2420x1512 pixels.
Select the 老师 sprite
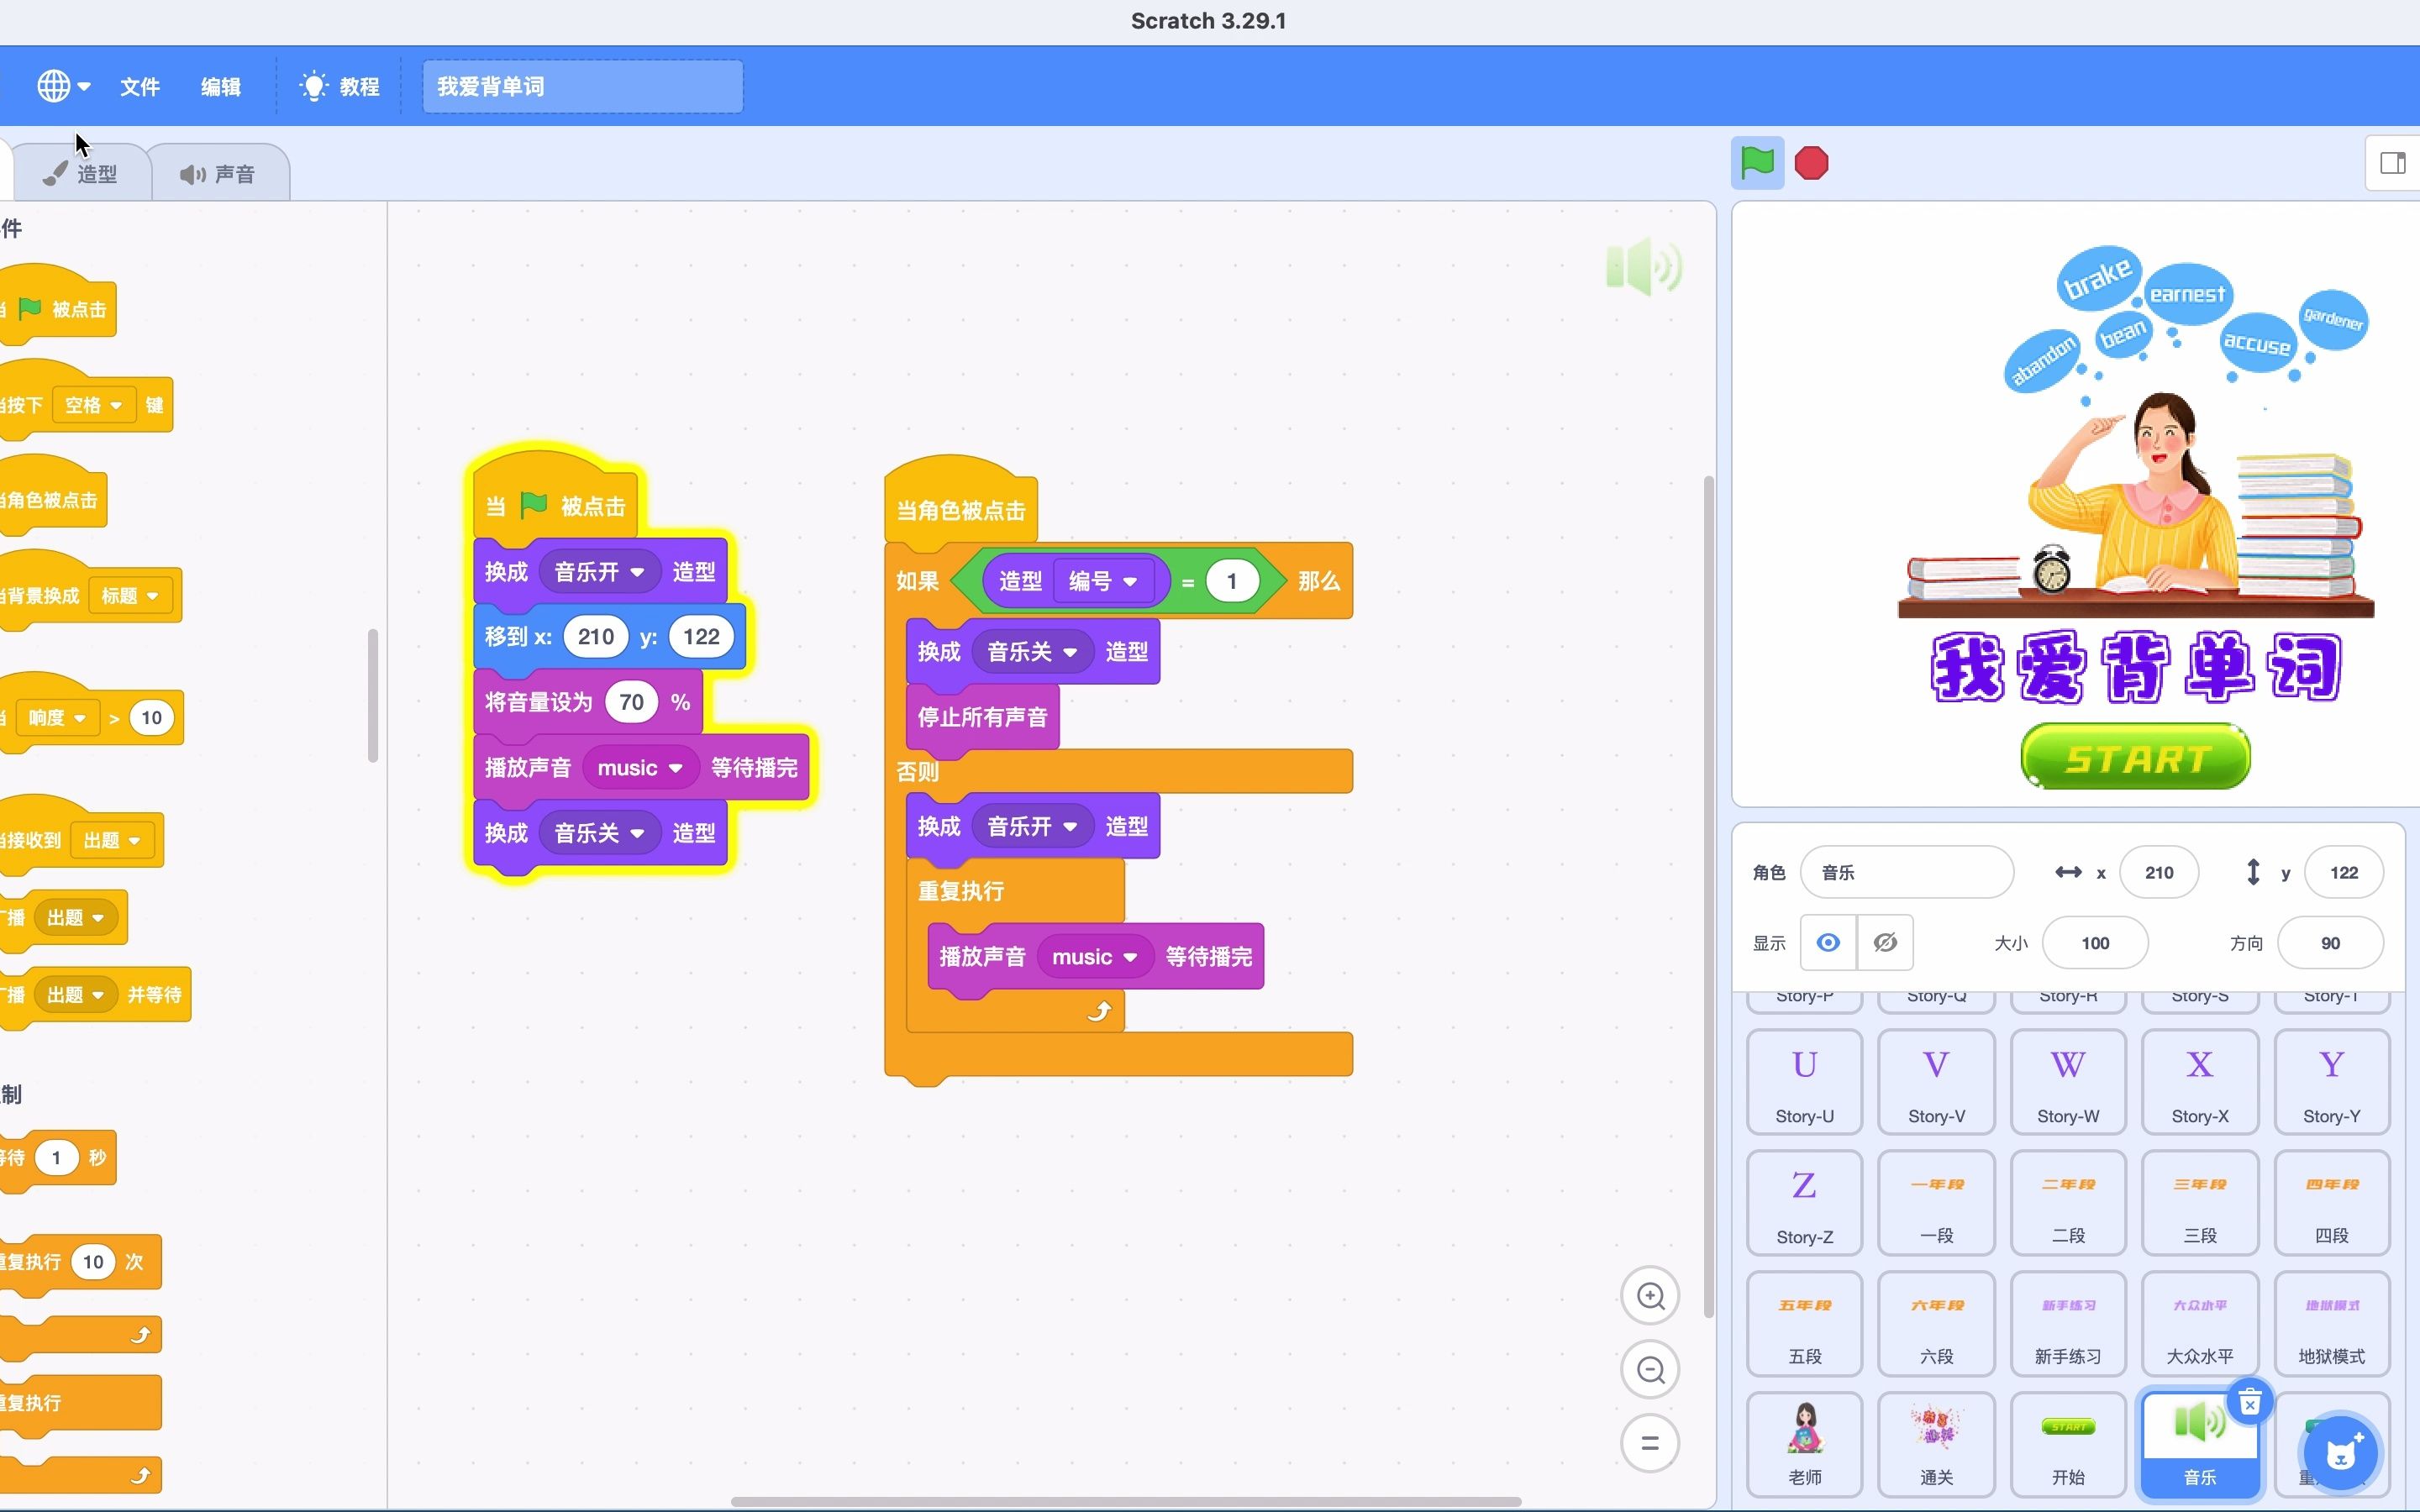click(x=1804, y=1444)
